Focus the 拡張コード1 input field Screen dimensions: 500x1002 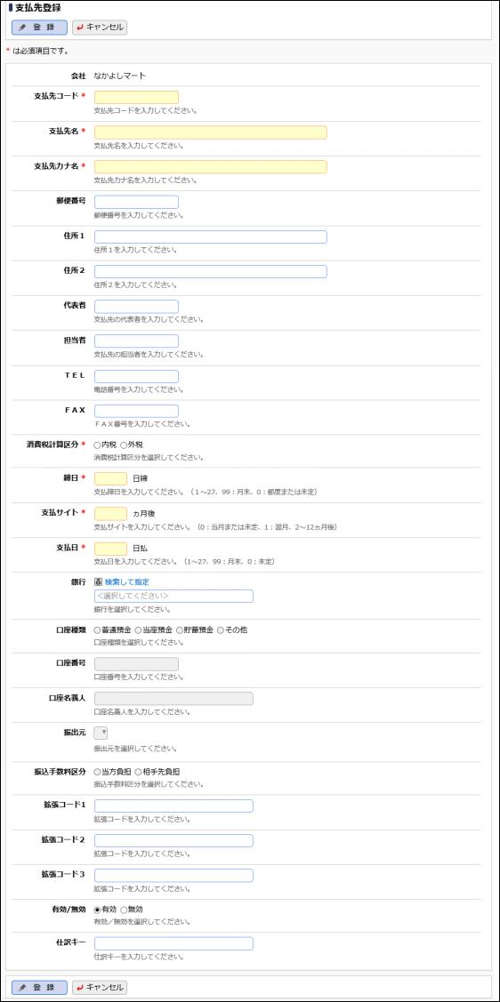pos(173,806)
